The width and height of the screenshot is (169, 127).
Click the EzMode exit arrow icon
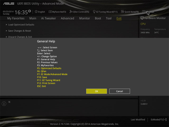pyautogui.click(x=165, y=120)
